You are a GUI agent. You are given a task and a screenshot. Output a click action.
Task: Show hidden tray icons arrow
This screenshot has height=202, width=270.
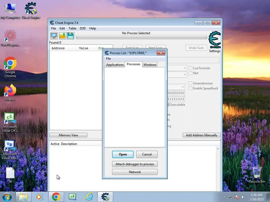(x=224, y=197)
